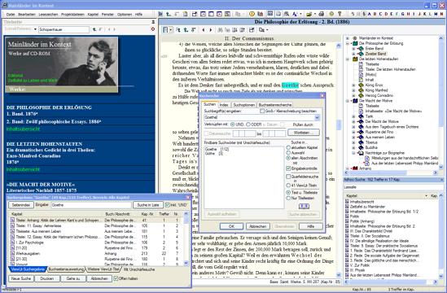Open the search term Goethe dropdown
The image size is (447, 293).
[317, 117]
